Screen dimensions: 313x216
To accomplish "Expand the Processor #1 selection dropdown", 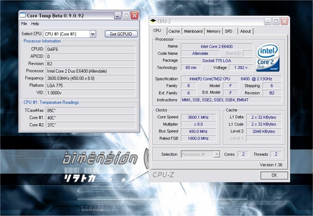I will [217, 154].
